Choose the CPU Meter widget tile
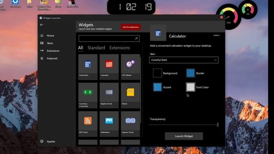This screenshot has width=274, height=154. [130, 67]
